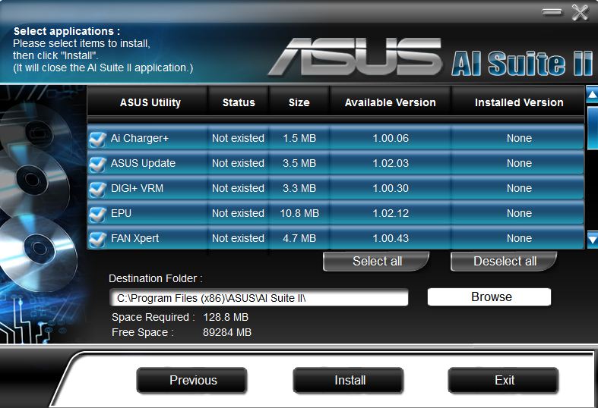Click None installed version in ASUS Update row
Screen dimensions: 598x408
coord(519,163)
